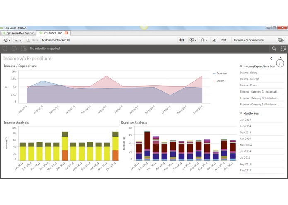The image size is (288, 205).
Task: Click the Dec-2014 income bar
Action: point(115,146)
